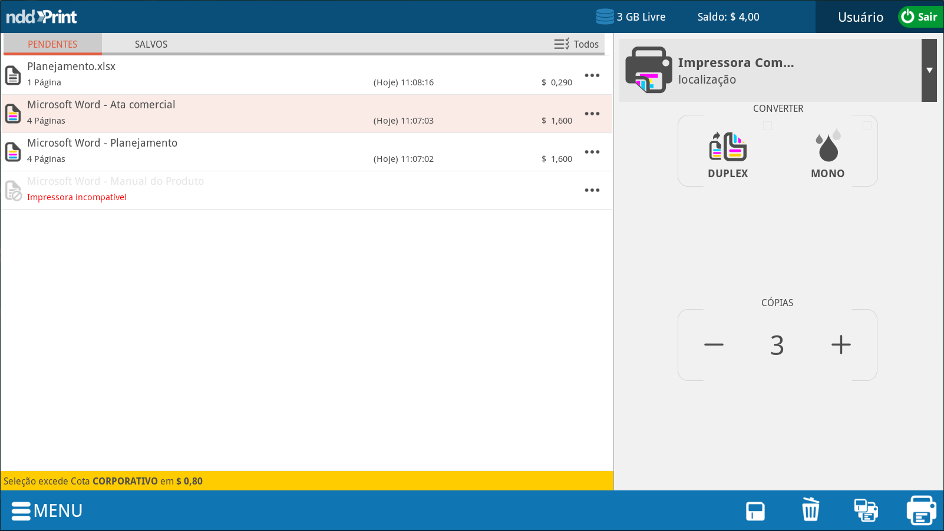The image size is (944, 531).
Task: Expand the printer selection dropdown arrow
Action: [x=929, y=70]
